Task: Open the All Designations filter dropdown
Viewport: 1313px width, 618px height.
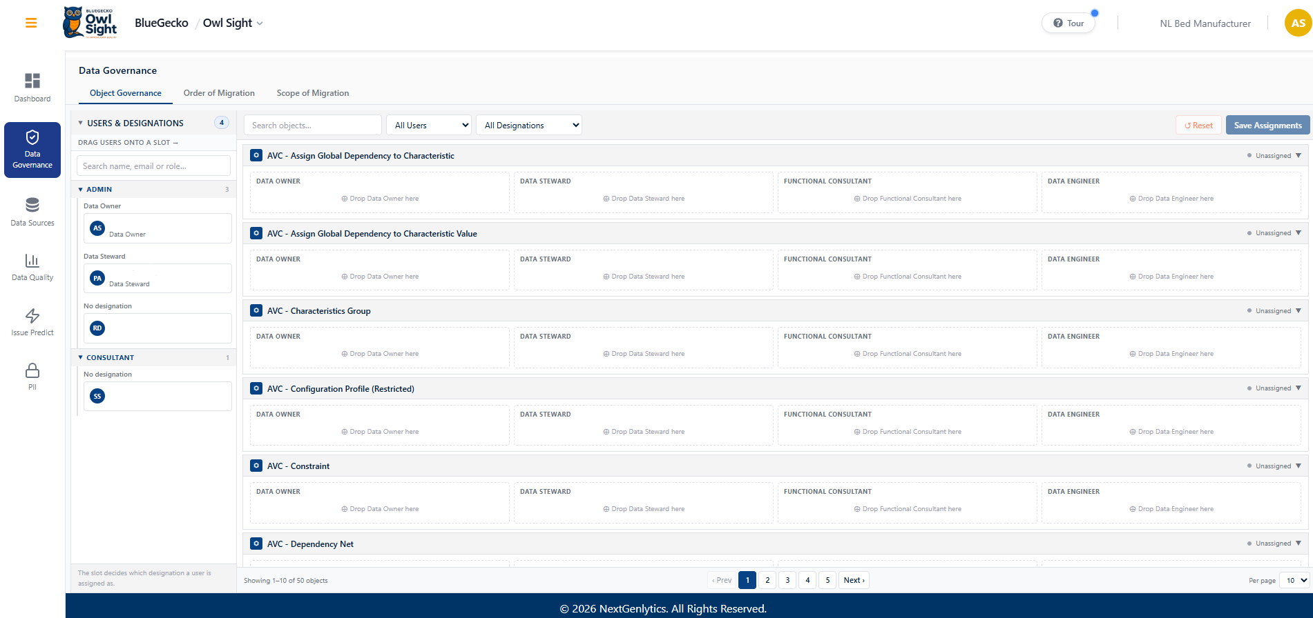Action: (x=529, y=125)
